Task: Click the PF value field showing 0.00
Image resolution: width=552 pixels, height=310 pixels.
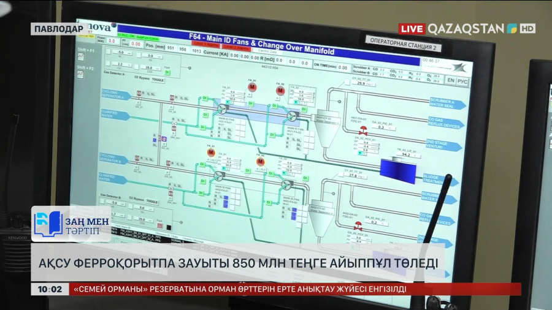Action: (x=136, y=44)
